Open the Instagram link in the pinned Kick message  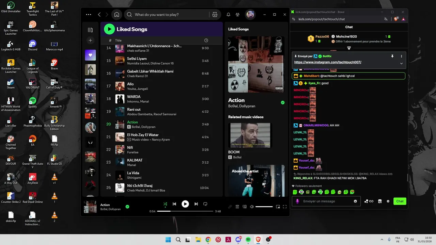328,62
